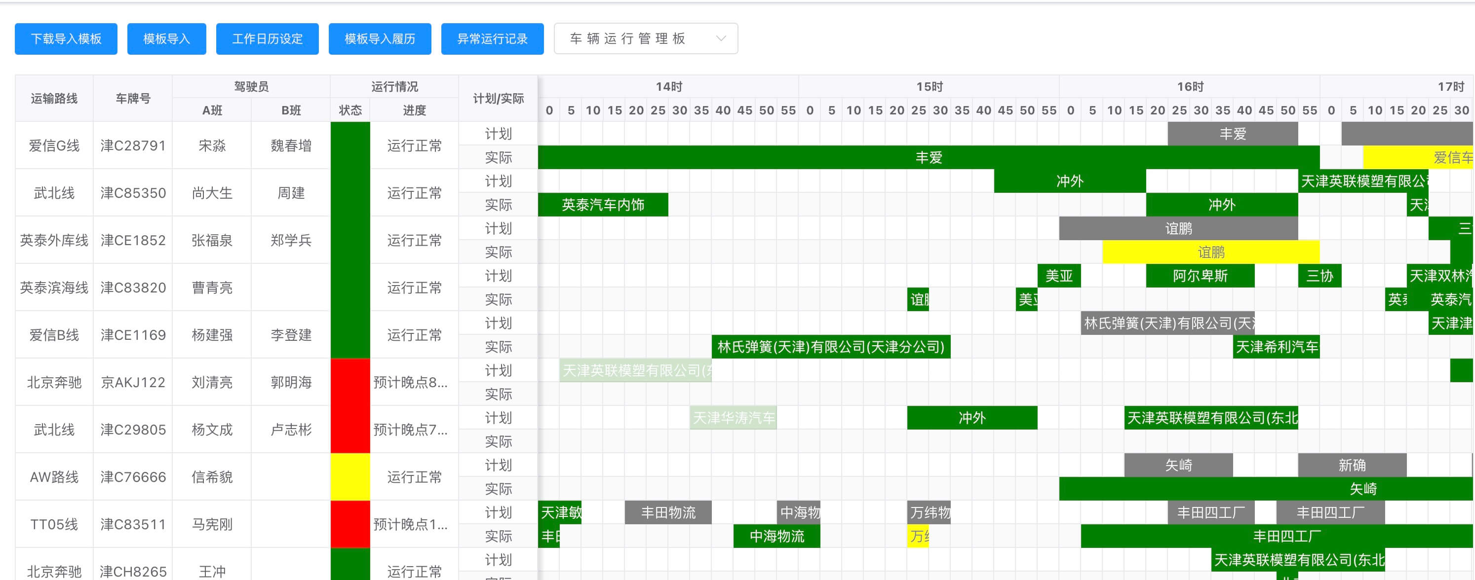Select the AW路线 route cell
Screen dimensions: 1475x580
click(54, 477)
